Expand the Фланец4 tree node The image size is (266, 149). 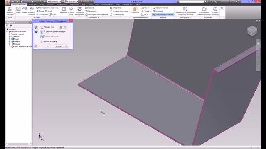[10, 41]
